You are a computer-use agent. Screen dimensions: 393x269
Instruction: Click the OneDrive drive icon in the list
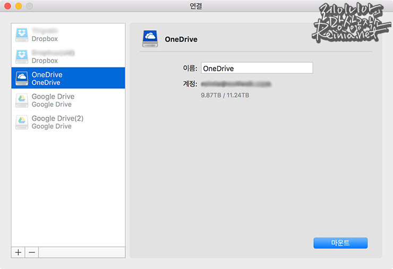coord(22,78)
